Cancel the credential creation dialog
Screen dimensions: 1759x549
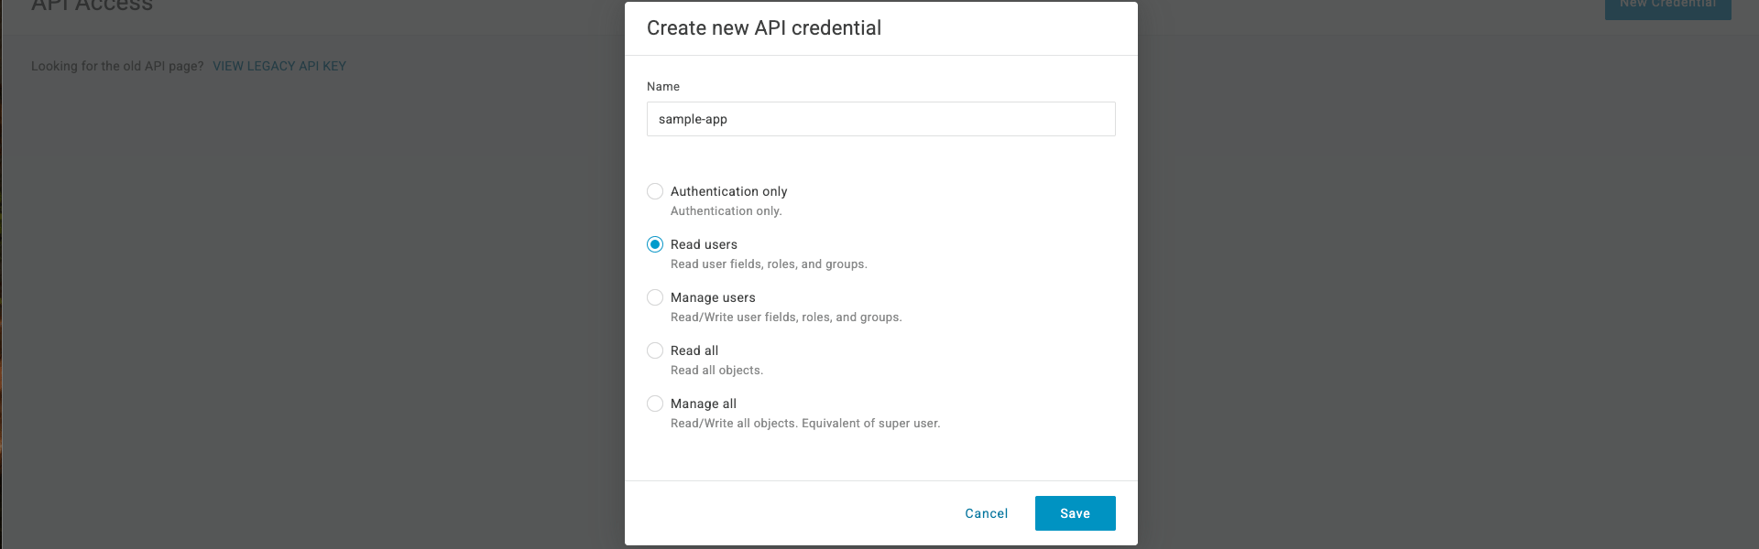click(x=987, y=513)
